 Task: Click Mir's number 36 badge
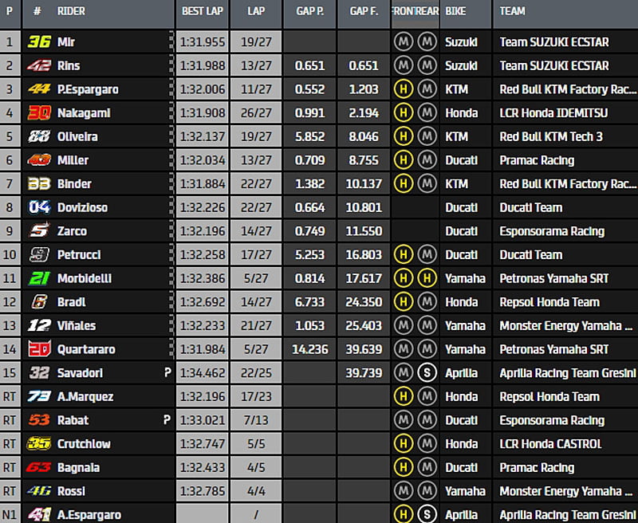tap(38, 41)
